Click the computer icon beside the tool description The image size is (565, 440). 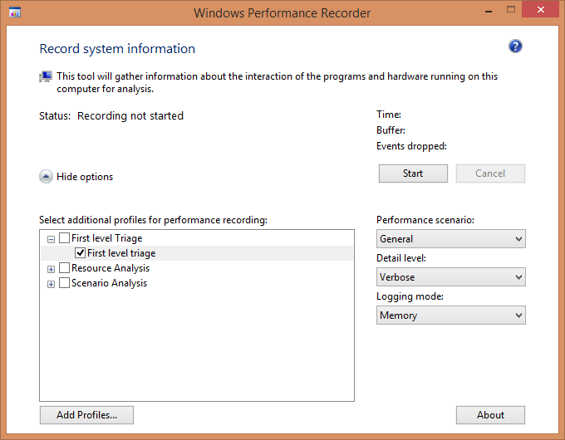pos(46,76)
